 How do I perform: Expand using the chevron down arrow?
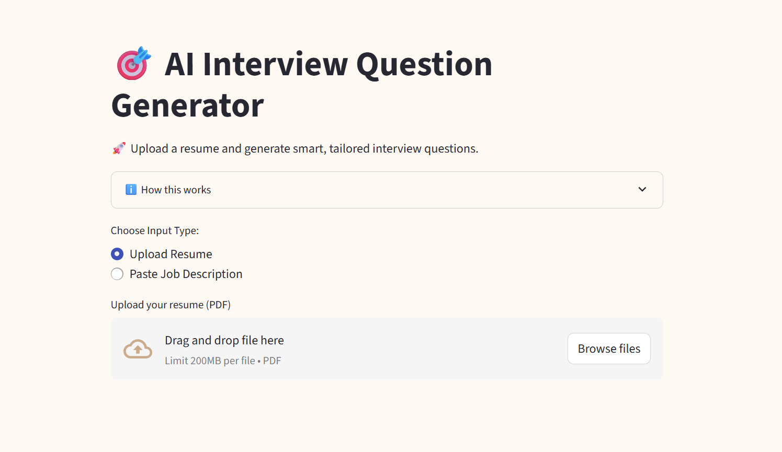pyautogui.click(x=642, y=189)
